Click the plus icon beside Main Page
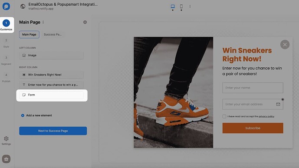 click(85, 22)
